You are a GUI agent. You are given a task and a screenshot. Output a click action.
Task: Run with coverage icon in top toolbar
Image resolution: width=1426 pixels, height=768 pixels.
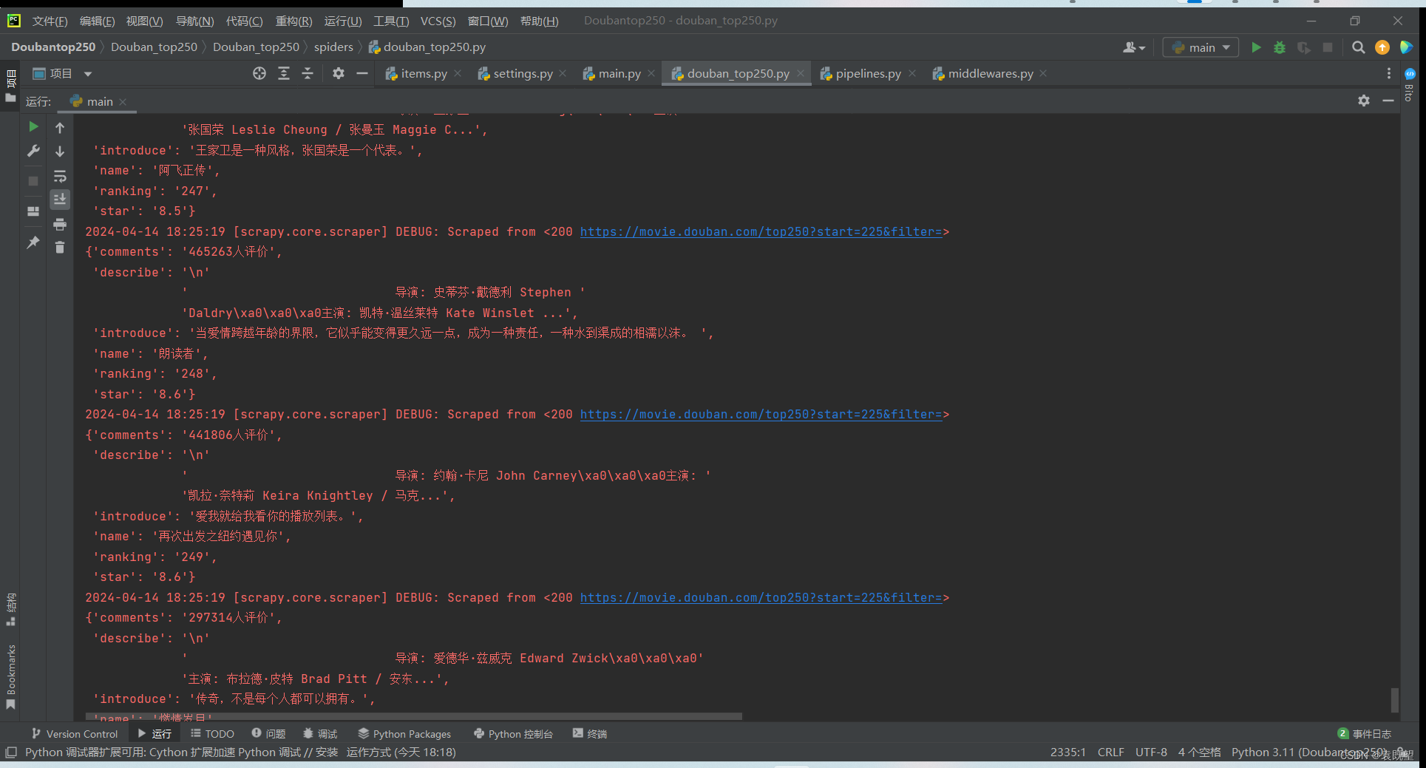1304,47
